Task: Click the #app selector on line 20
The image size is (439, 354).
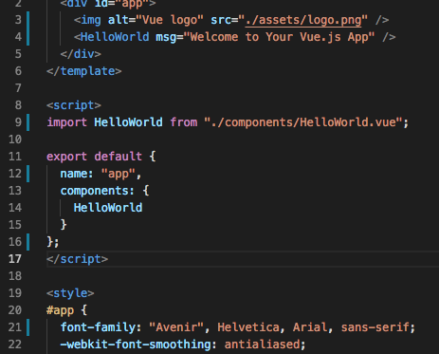Action: [x=60, y=310]
